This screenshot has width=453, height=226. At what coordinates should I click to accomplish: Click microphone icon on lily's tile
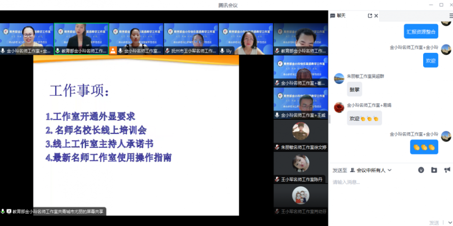pyautogui.click(x=222, y=51)
